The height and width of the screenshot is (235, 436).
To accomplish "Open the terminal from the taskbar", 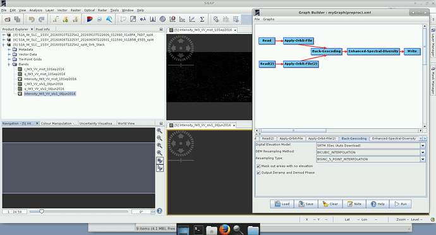I will tap(198, 230).
